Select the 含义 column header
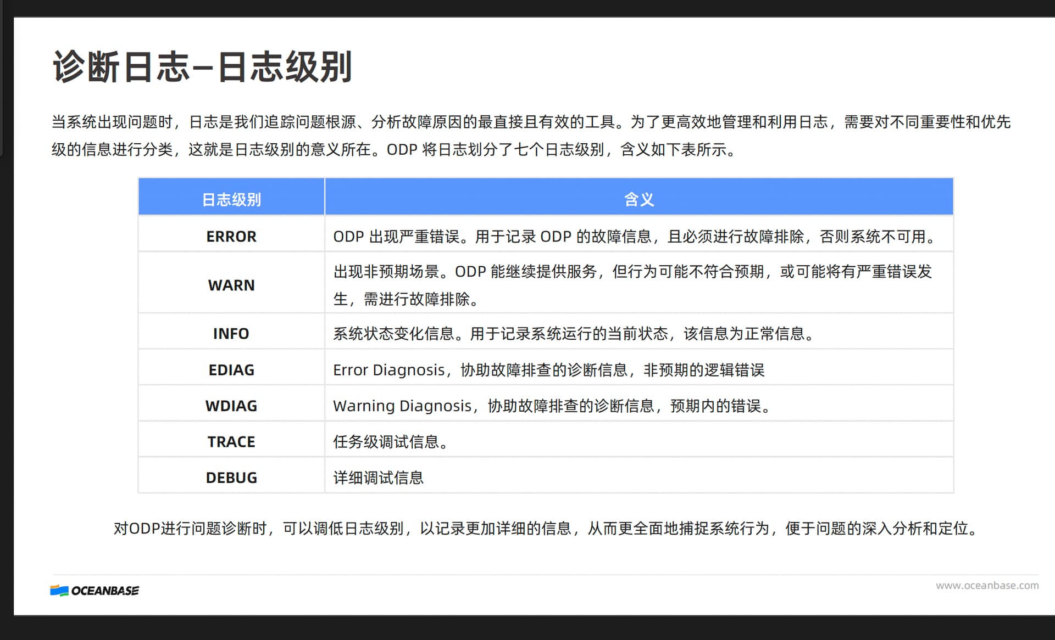The image size is (1055, 640). click(639, 197)
